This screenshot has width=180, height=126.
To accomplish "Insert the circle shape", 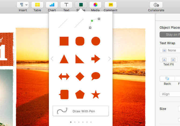I will [x=96, y=41].
